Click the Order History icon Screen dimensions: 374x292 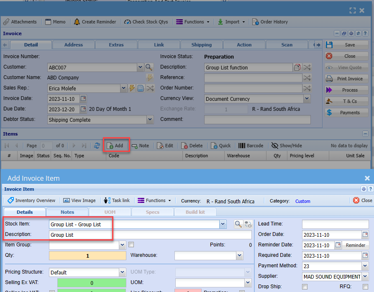pos(255,22)
